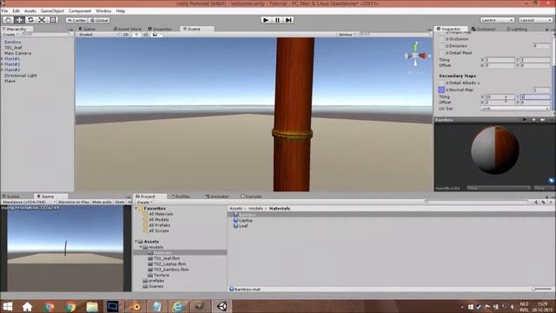556x313 pixels.
Task: Open Standalone resolution dropdown
Action: [x=29, y=202]
